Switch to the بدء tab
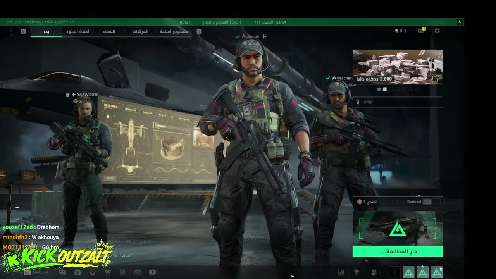The width and height of the screenshot is (496, 279). click(x=46, y=31)
